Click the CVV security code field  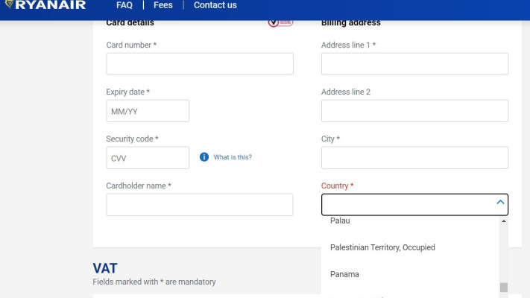pos(148,158)
